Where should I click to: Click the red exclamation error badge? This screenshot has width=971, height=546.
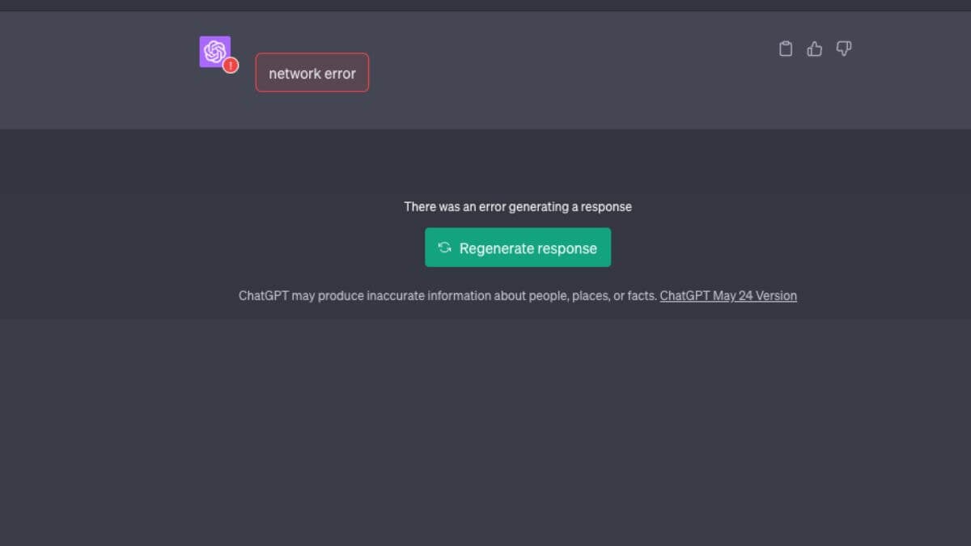coord(231,66)
